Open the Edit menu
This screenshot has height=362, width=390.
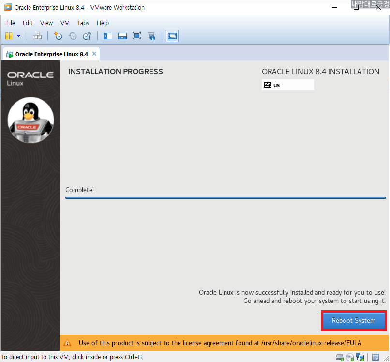[28, 23]
